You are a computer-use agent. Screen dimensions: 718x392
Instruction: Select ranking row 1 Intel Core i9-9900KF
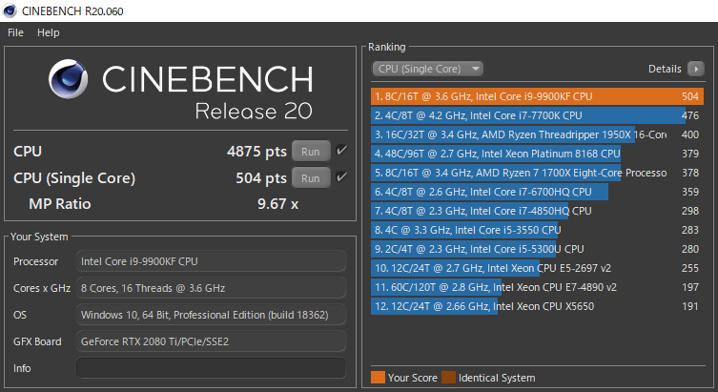coord(537,96)
